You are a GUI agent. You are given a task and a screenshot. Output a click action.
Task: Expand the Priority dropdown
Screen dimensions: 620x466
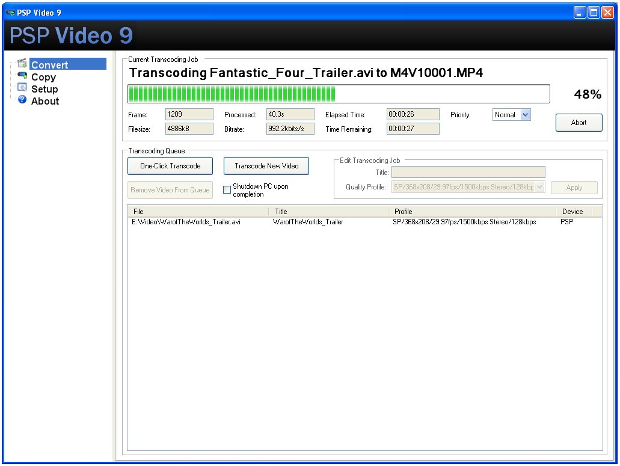[x=525, y=115]
